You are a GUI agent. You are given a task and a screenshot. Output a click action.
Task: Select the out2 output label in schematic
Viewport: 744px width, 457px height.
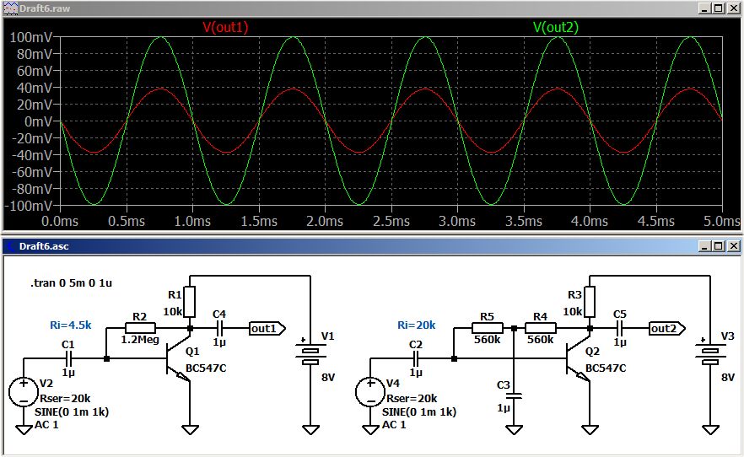tap(667, 328)
